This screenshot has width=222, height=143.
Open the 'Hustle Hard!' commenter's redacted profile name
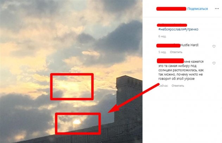(x=168, y=45)
